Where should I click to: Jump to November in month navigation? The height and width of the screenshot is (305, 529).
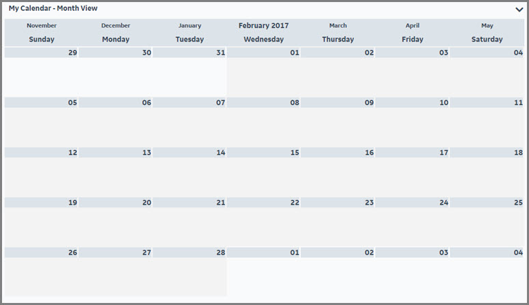tap(42, 26)
